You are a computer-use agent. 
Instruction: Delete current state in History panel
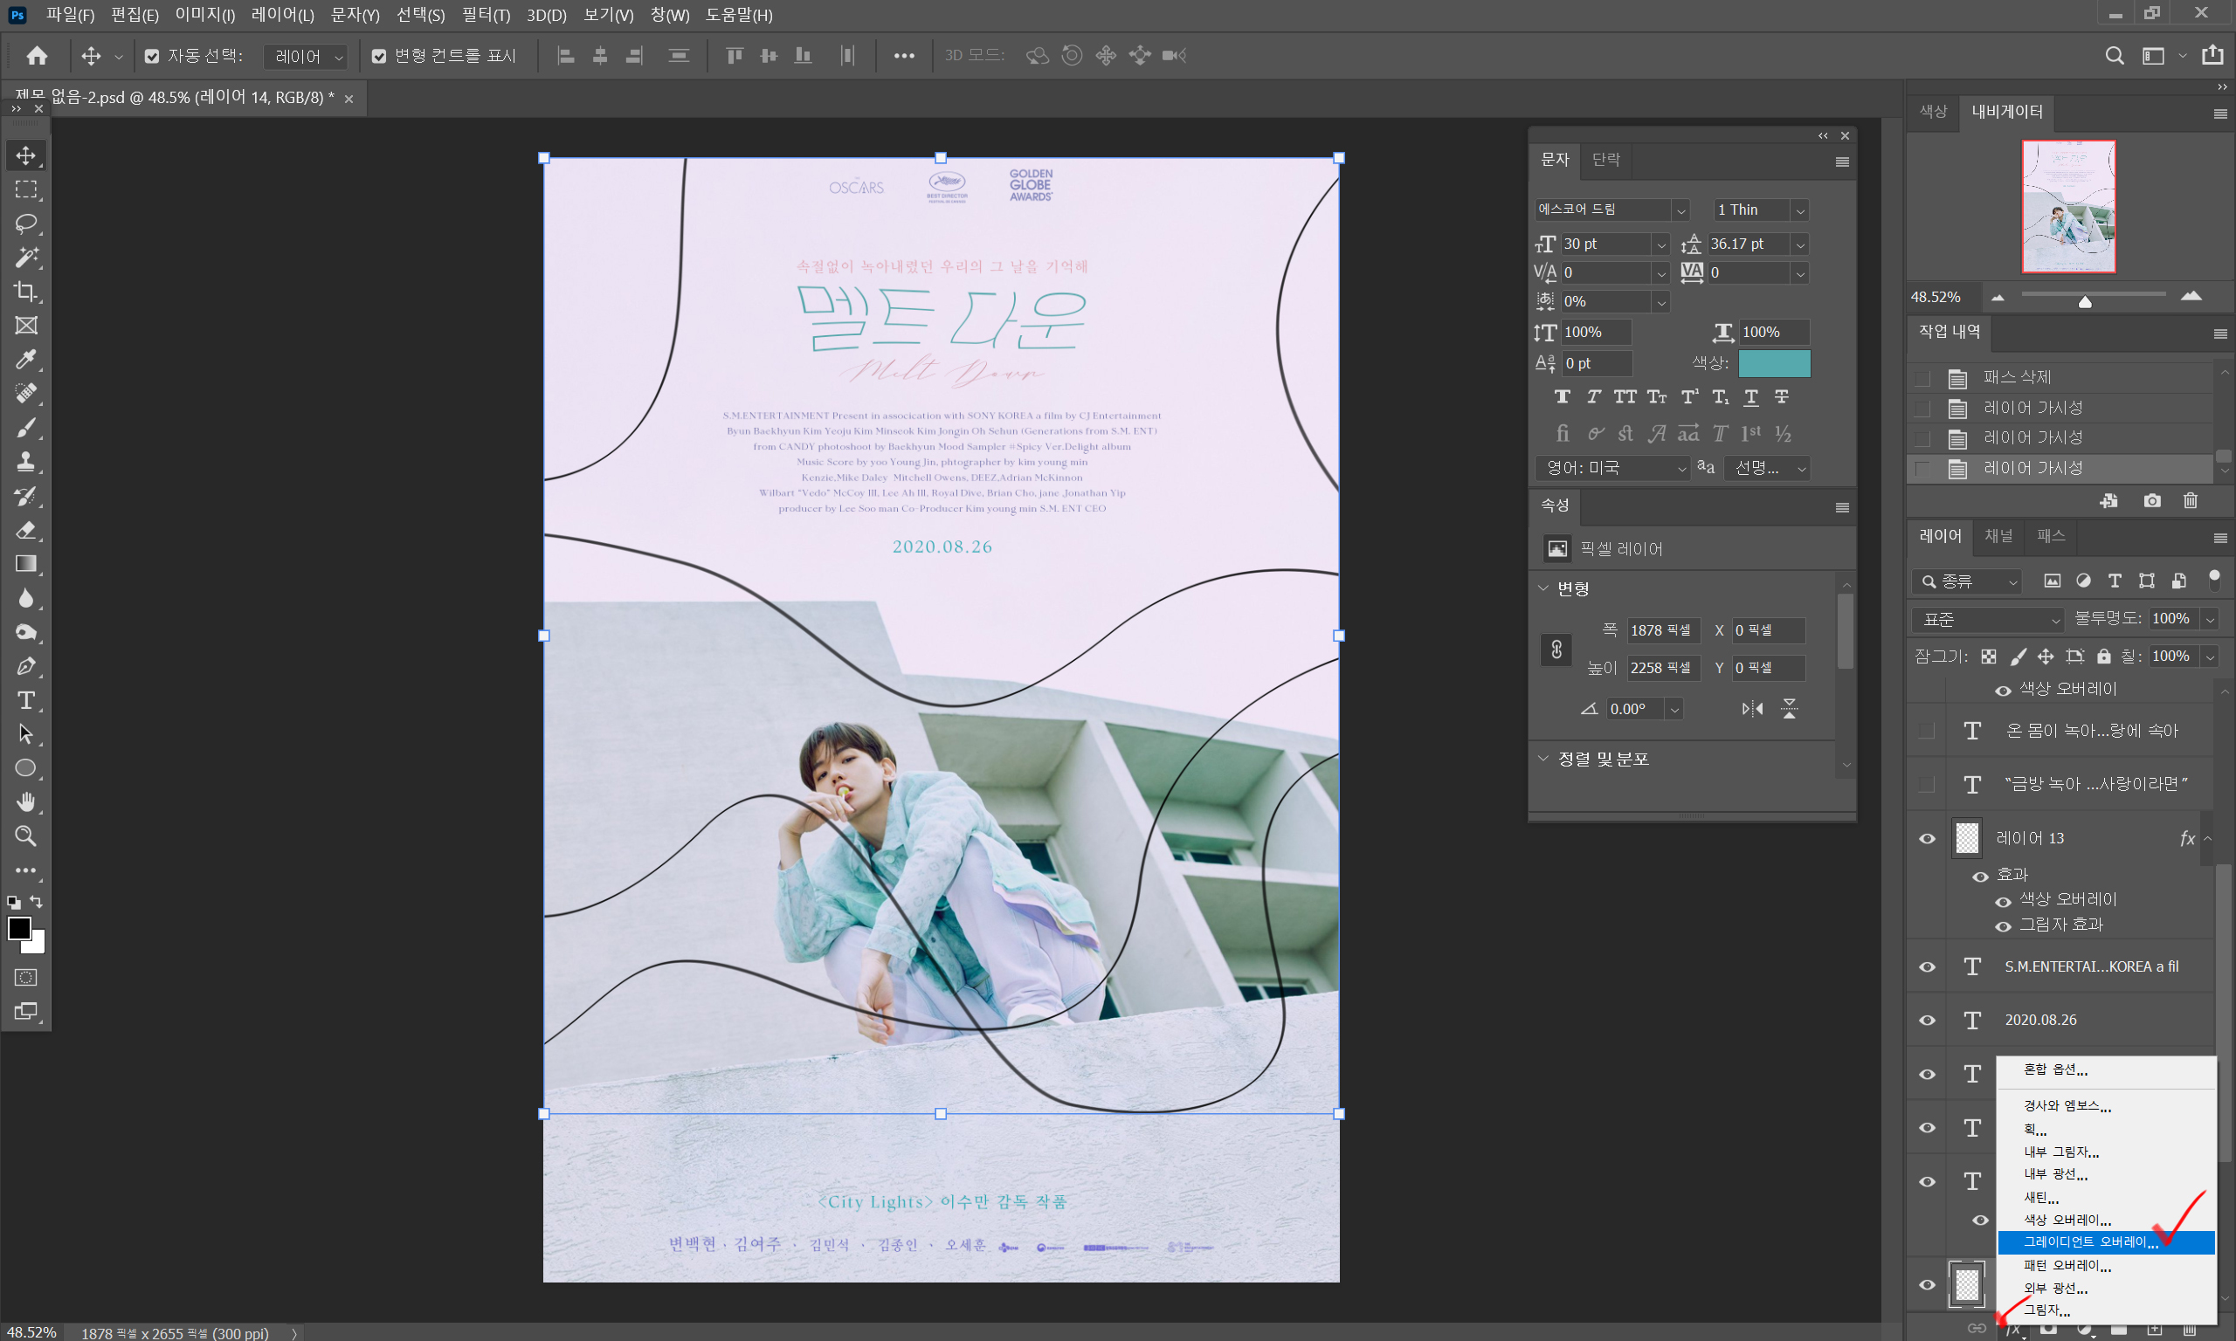click(x=2190, y=500)
